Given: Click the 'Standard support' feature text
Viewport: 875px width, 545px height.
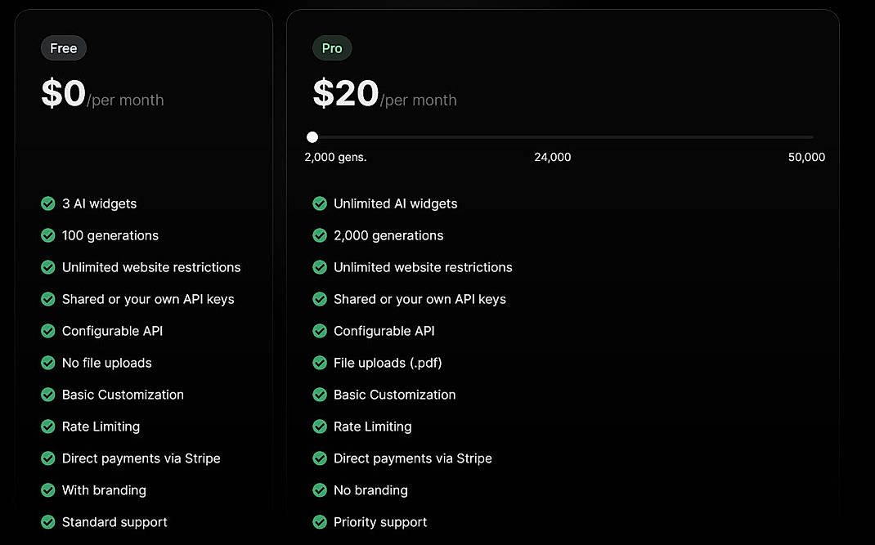Looking at the screenshot, I should (x=114, y=522).
